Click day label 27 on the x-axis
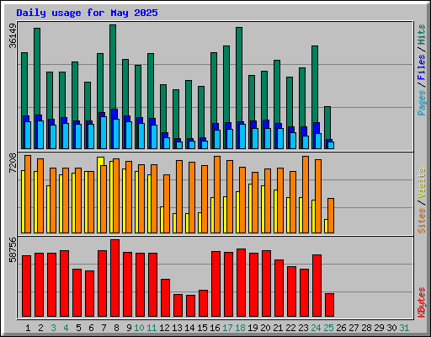Viewport: 431px width, 337px height. (x=354, y=328)
